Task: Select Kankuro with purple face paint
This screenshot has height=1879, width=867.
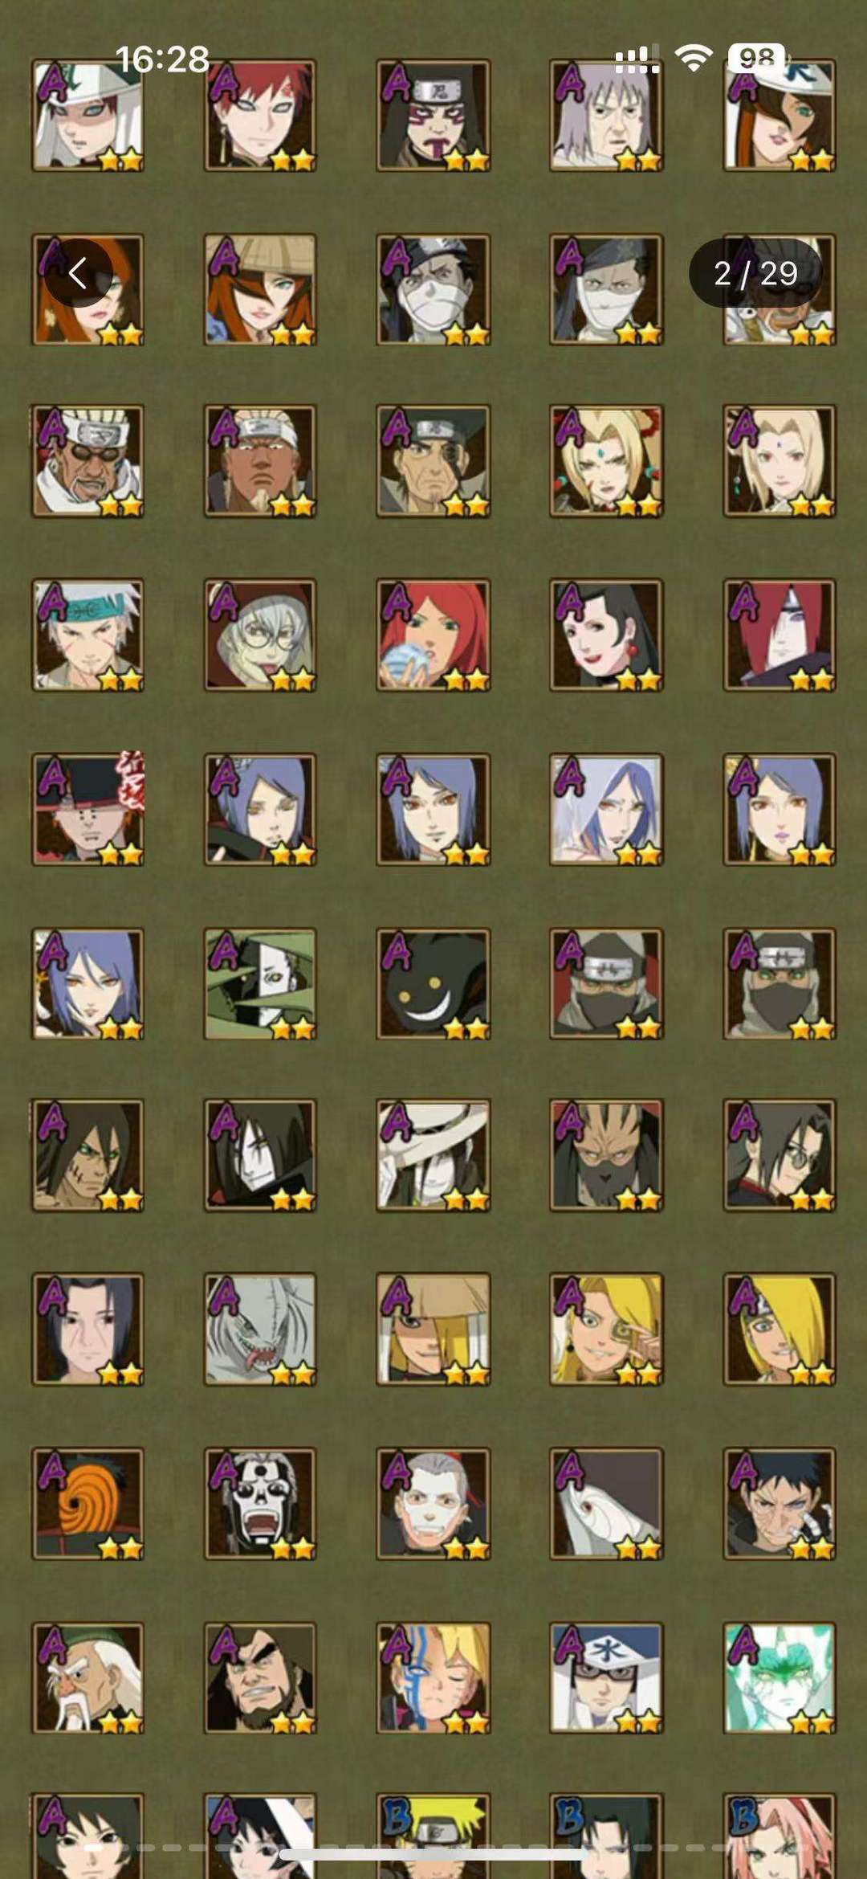Action: click(x=433, y=115)
